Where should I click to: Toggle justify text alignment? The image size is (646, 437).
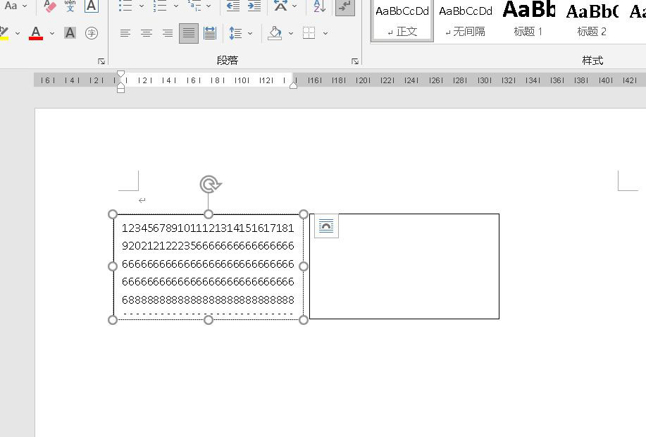coord(188,33)
